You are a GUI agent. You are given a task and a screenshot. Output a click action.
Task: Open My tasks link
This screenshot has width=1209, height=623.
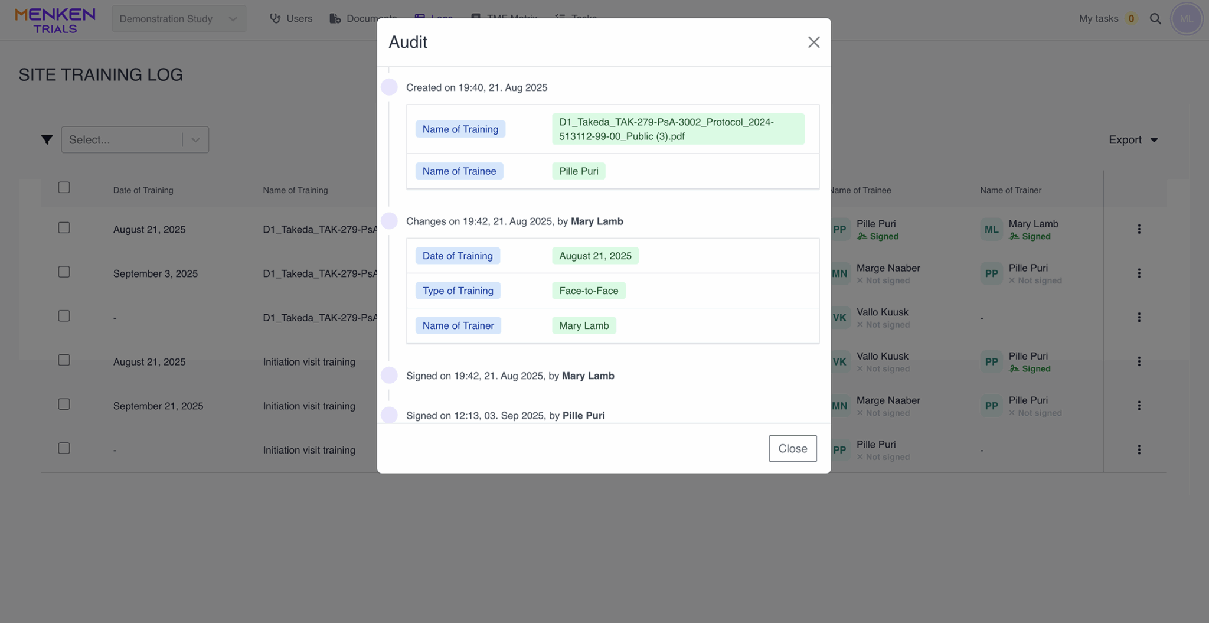point(1098,19)
